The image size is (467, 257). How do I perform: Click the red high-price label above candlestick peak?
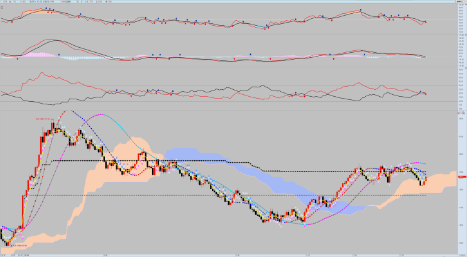tap(44, 119)
